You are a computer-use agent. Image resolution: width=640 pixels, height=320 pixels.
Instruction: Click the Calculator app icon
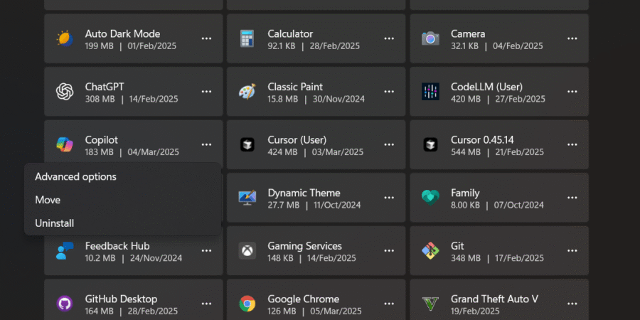click(x=247, y=38)
